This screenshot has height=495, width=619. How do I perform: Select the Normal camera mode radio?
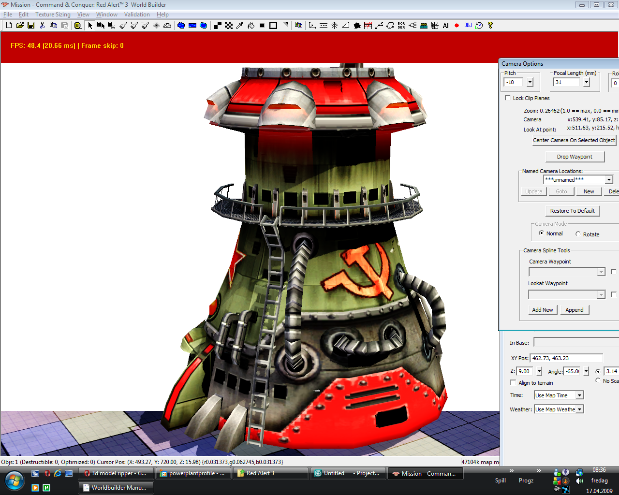pos(541,233)
